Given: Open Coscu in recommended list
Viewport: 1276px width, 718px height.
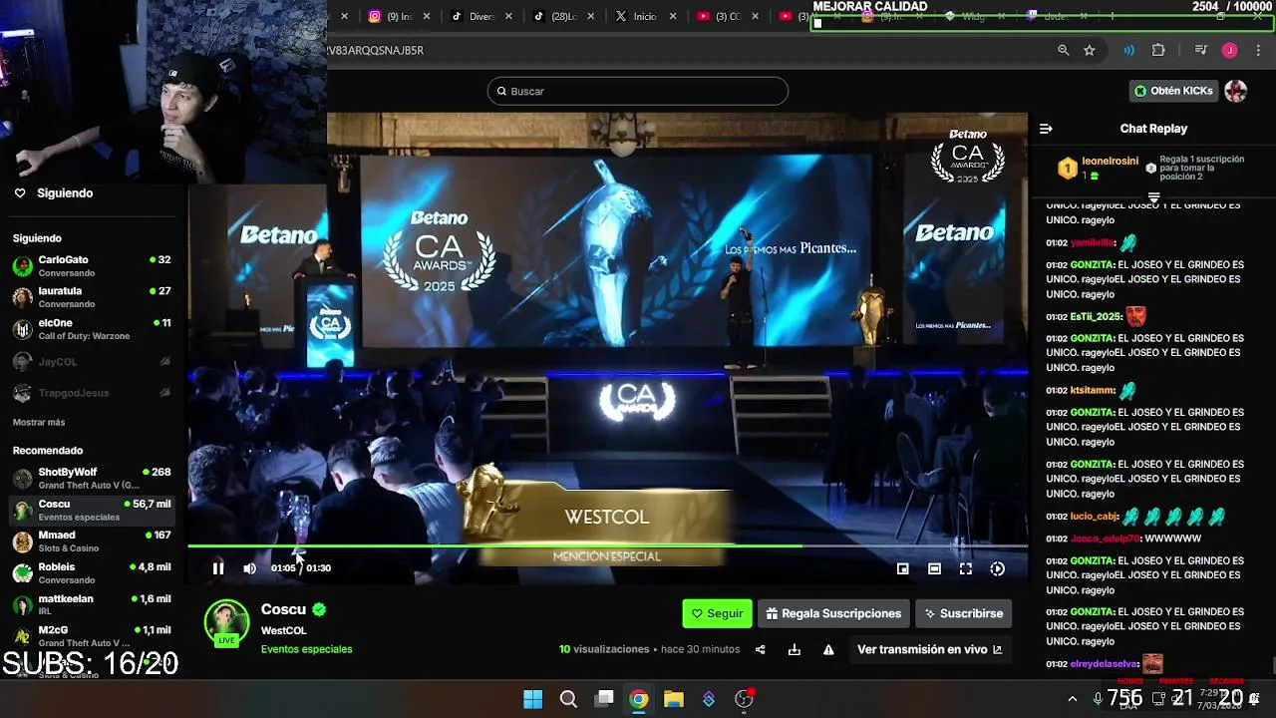Looking at the screenshot, I should (x=92, y=510).
